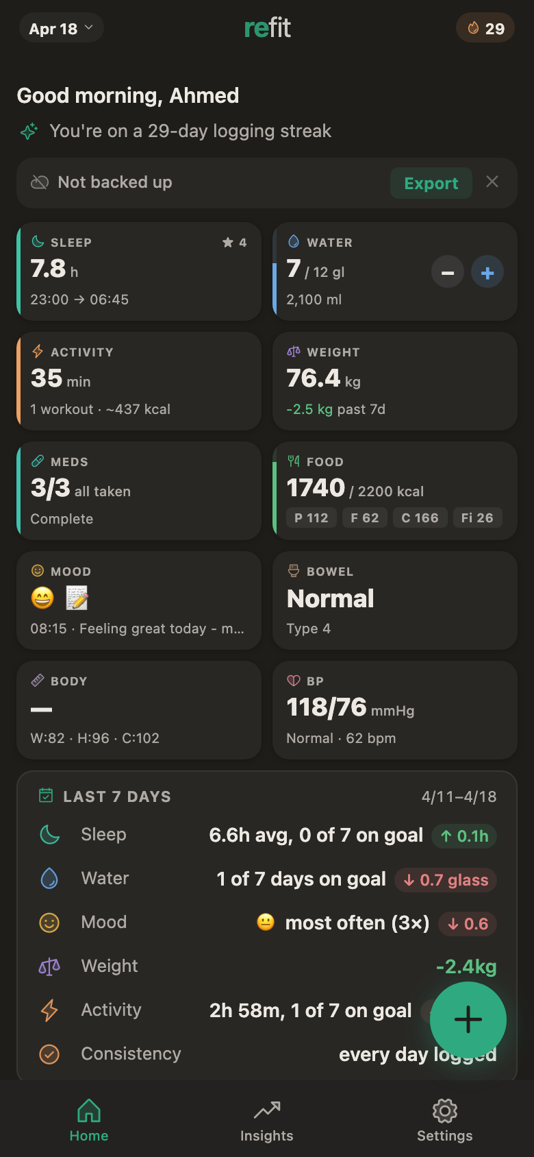Screen dimensions: 534x1157
Task: Open the Weight scale icon card
Action: click(x=394, y=381)
